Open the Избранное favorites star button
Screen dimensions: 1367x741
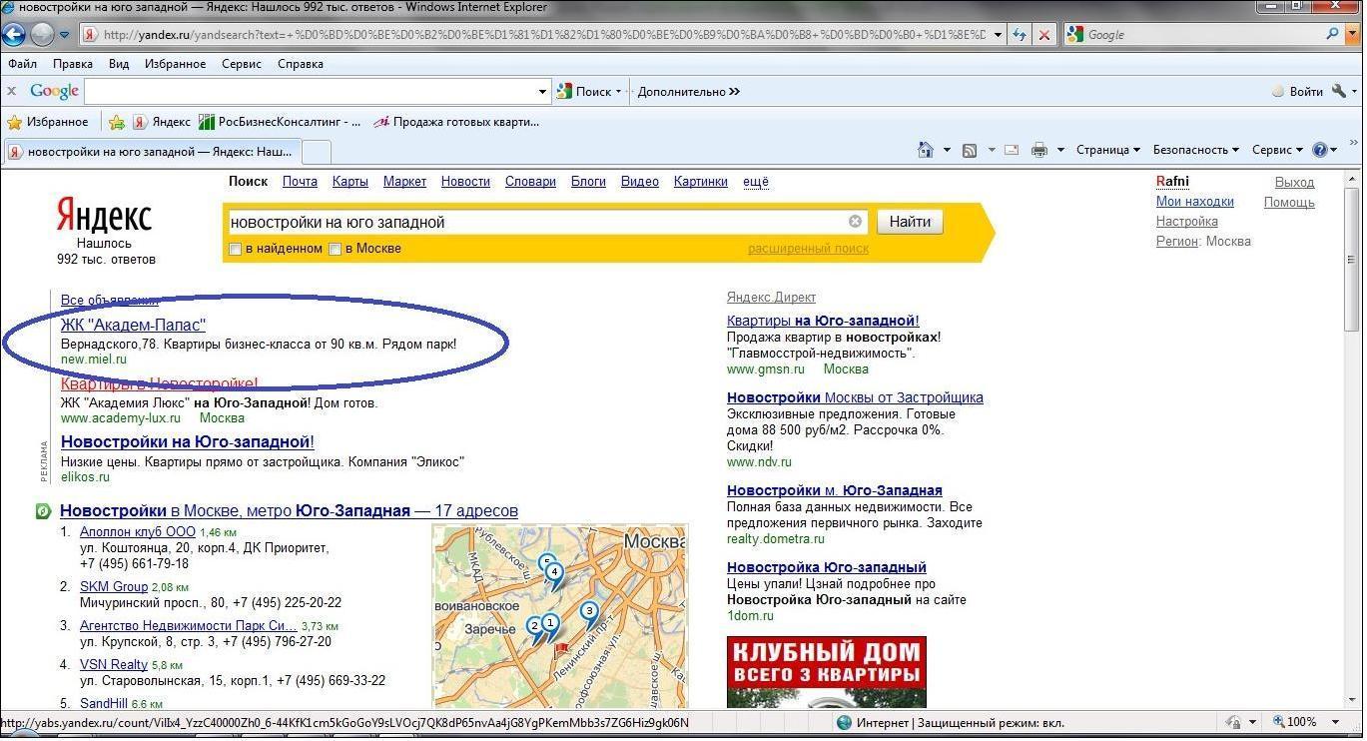pos(48,122)
